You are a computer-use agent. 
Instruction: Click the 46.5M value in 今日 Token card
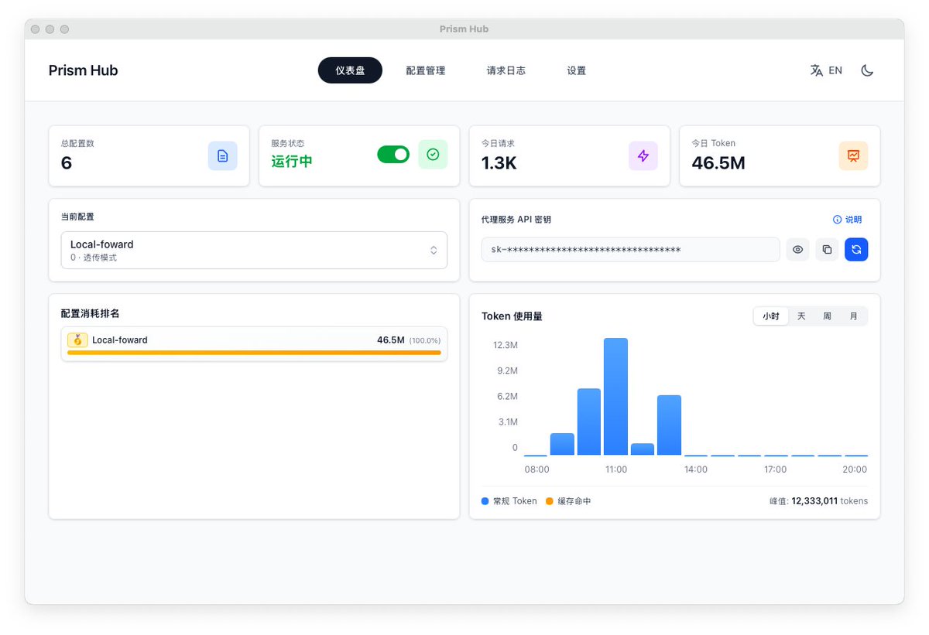(x=718, y=163)
